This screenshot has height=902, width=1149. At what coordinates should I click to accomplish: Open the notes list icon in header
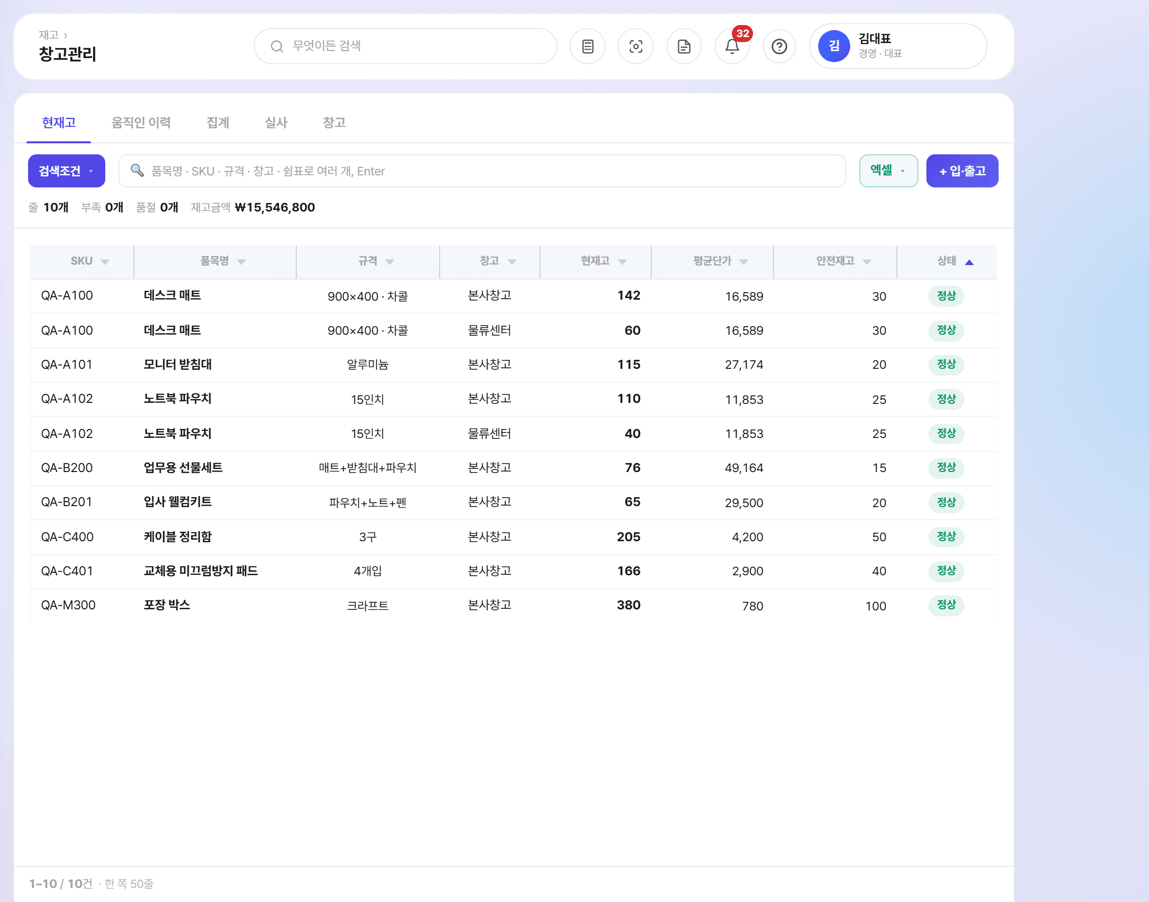[x=588, y=47]
